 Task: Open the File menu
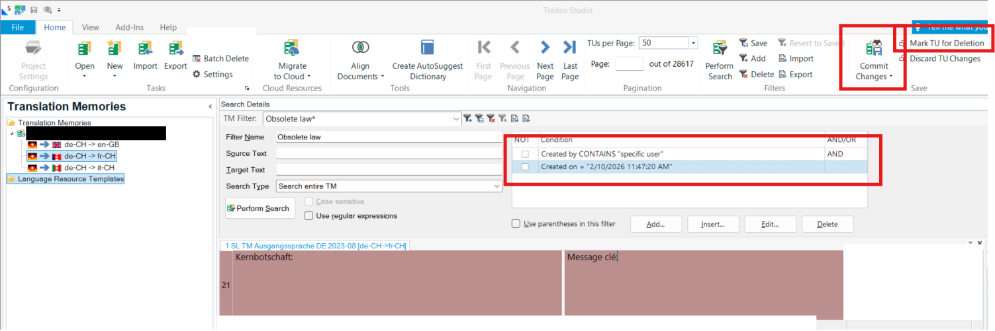18,28
